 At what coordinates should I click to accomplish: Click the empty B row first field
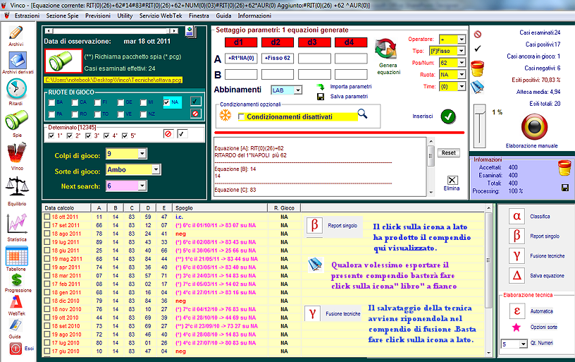click(241, 75)
